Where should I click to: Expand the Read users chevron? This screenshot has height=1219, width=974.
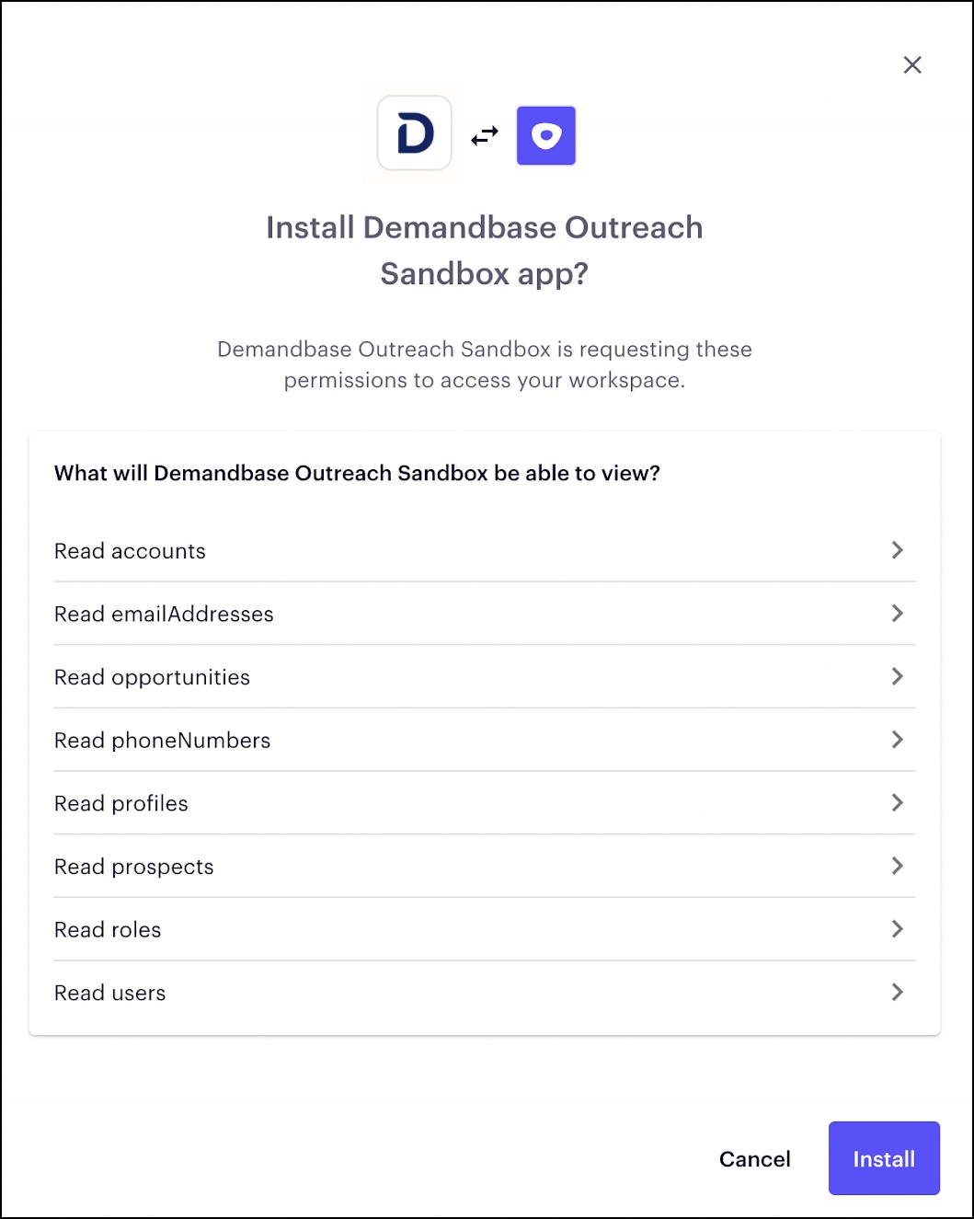pos(898,993)
